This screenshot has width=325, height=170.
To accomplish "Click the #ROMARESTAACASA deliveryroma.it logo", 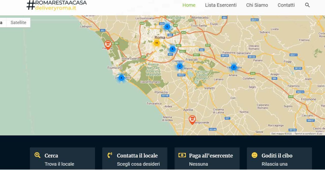I will coord(56,5).
